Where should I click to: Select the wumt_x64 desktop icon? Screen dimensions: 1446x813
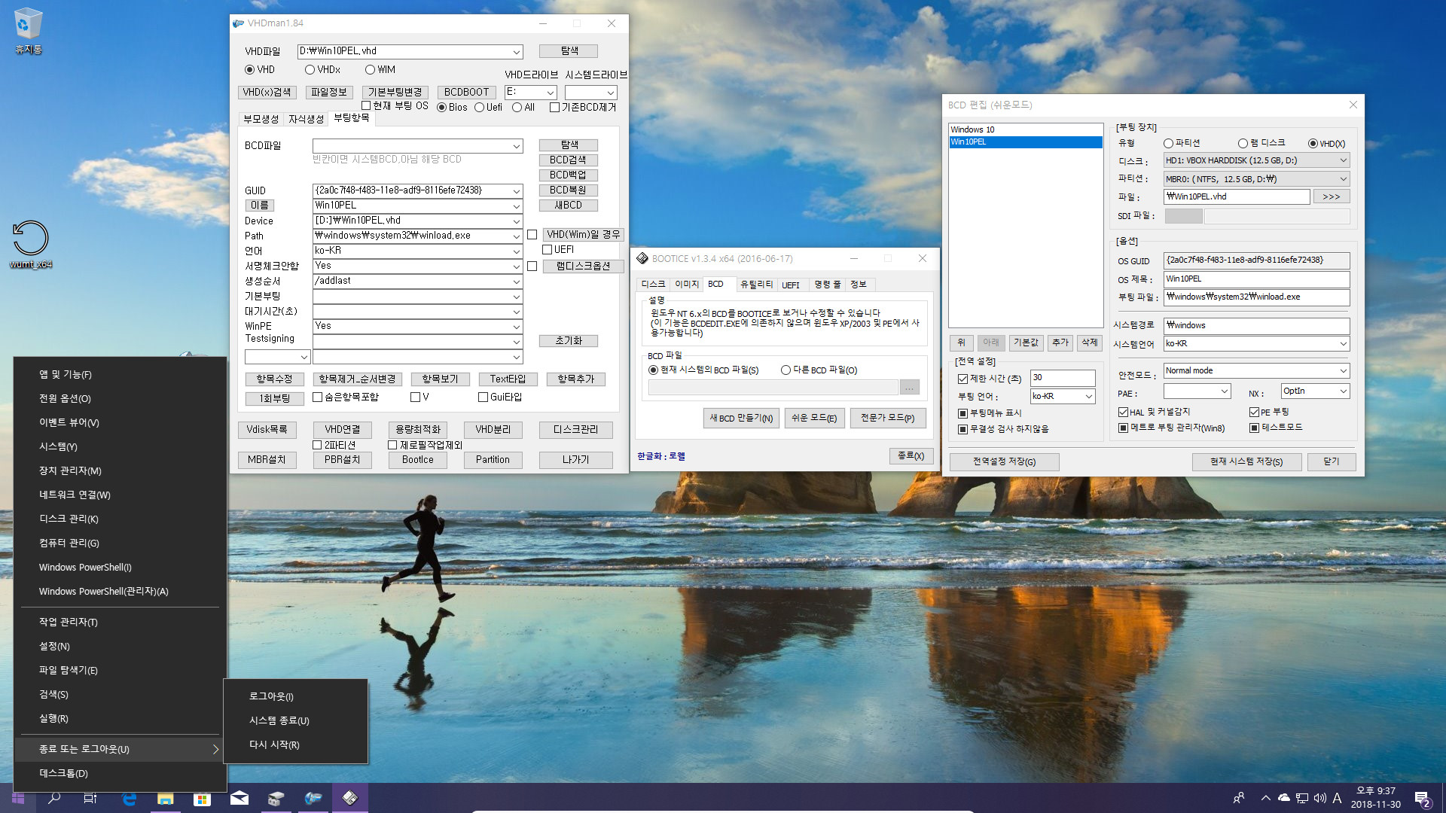(x=30, y=245)
